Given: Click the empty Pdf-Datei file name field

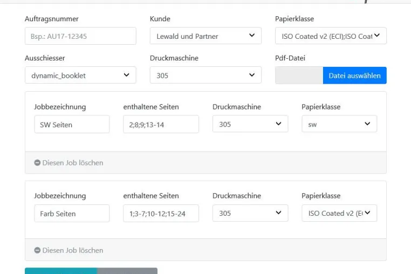Looking at the screenshot, I should [x=299, y=76].
